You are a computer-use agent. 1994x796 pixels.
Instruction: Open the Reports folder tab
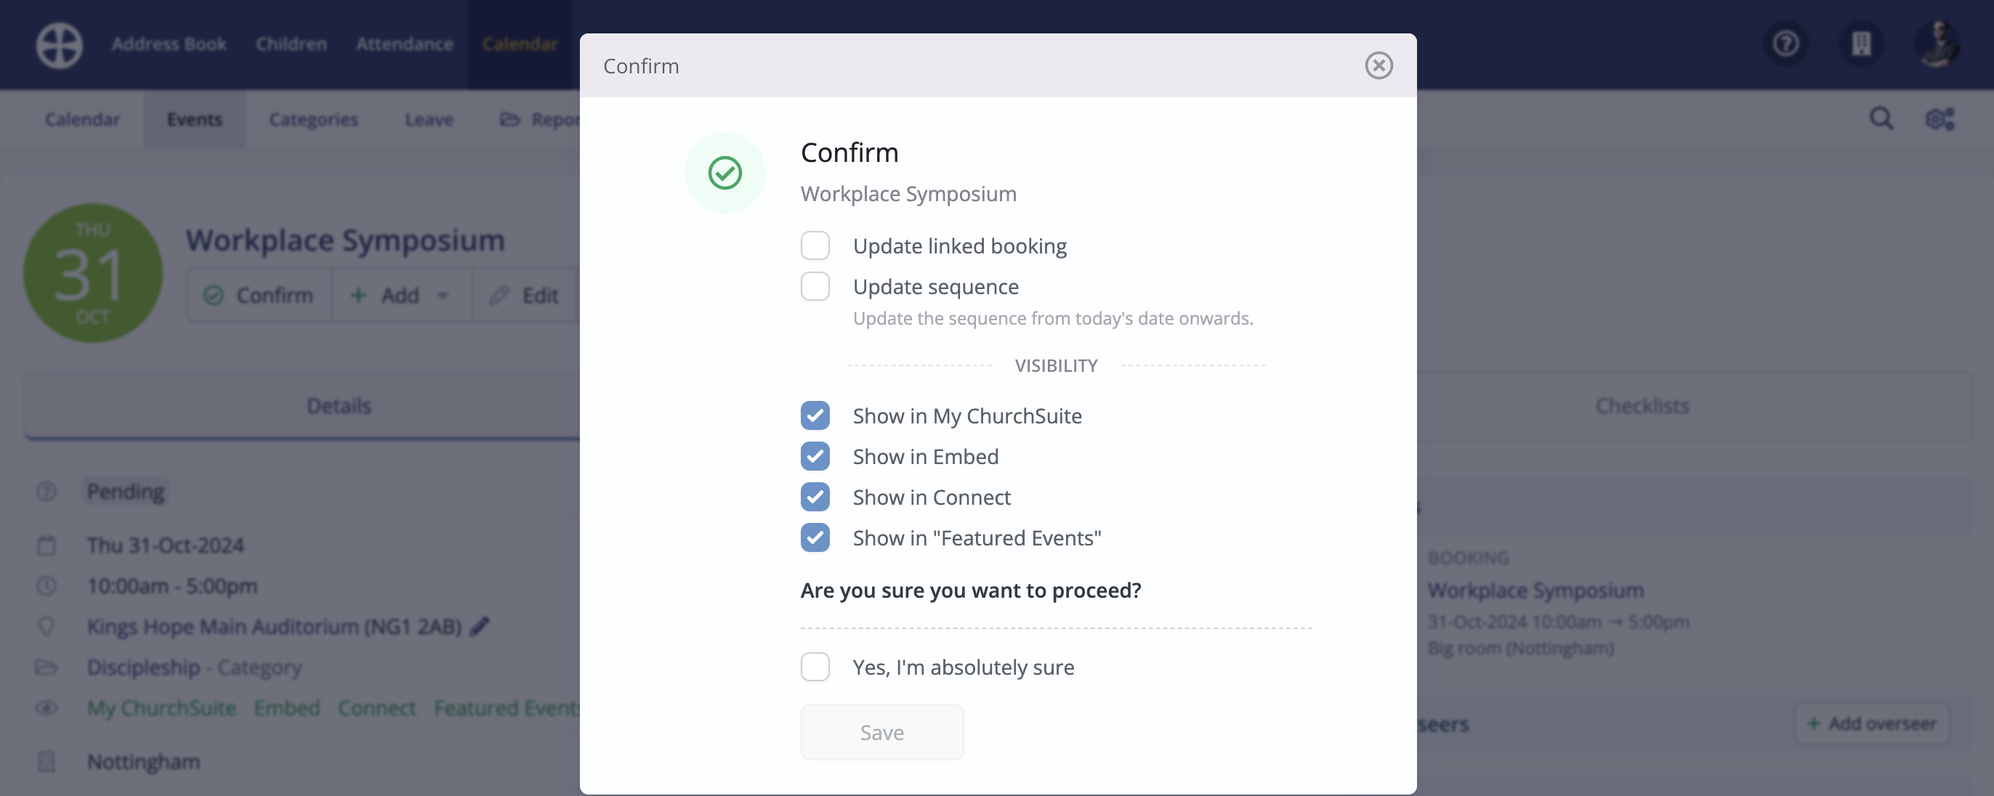pyautogui.click(x=539, y=119)
